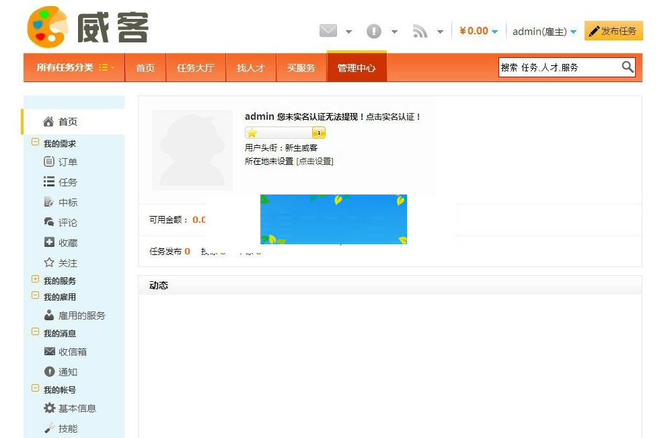
Task: Open the ¥0.00 balance dropdown
Action: pos(478,30)
